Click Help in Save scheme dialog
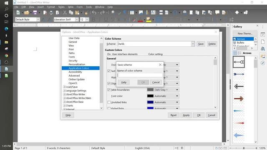Screen dimensions: 267x150 click(x=123, y=82)
